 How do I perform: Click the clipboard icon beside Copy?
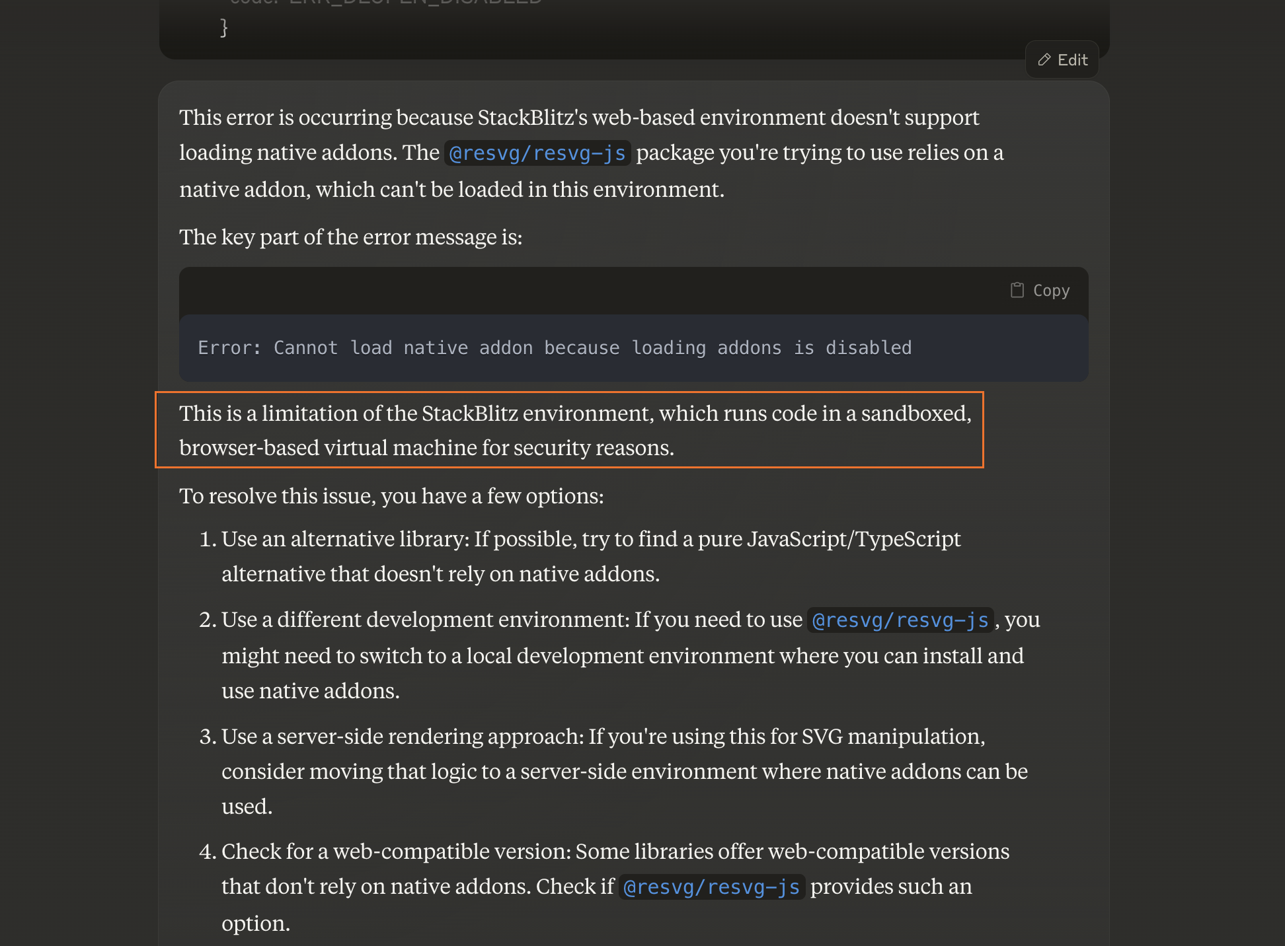tap(1017, 290)
